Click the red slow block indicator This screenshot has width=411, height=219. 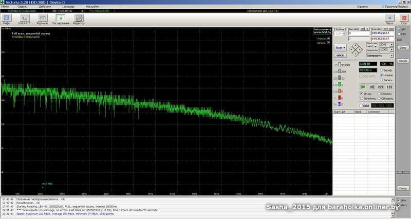(340, 98)
